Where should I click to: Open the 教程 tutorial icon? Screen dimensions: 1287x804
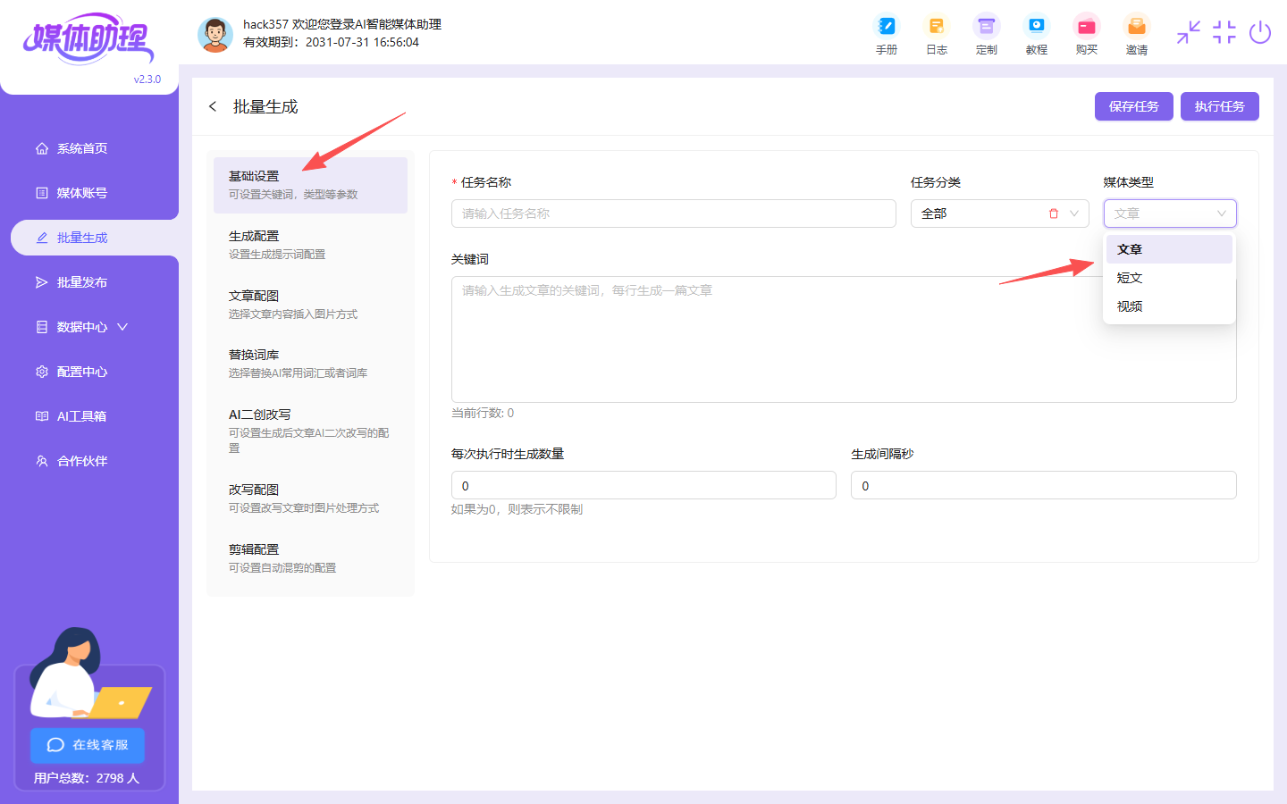click(1036, 36)
